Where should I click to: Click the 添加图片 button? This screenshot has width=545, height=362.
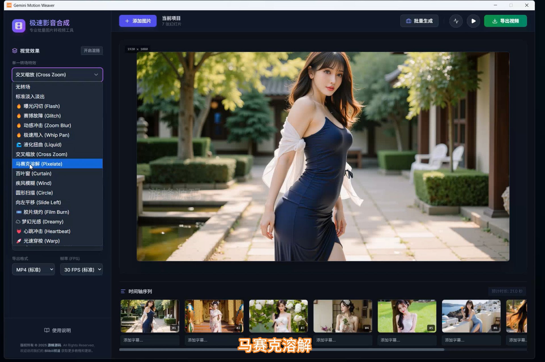138,21
